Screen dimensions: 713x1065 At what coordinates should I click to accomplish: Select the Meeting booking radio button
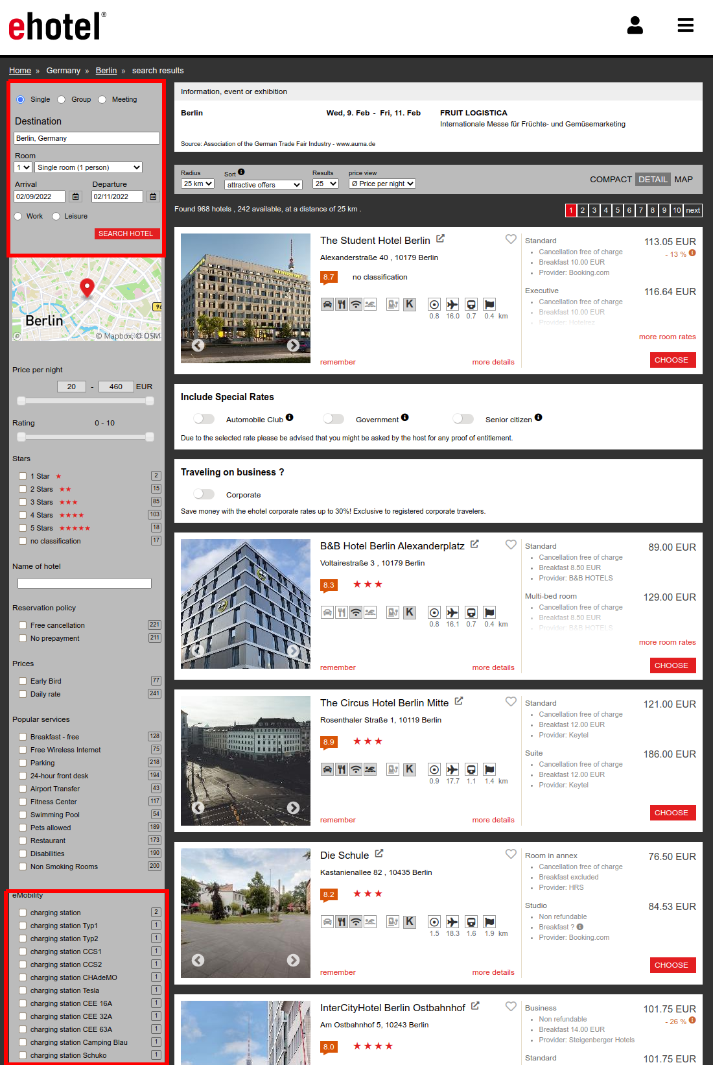(x=102, y=99)
